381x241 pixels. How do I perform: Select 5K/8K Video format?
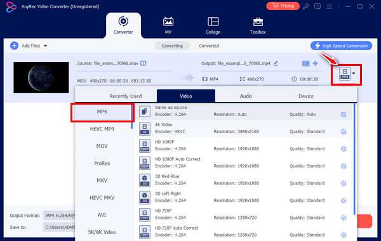[x=102, y=232]
